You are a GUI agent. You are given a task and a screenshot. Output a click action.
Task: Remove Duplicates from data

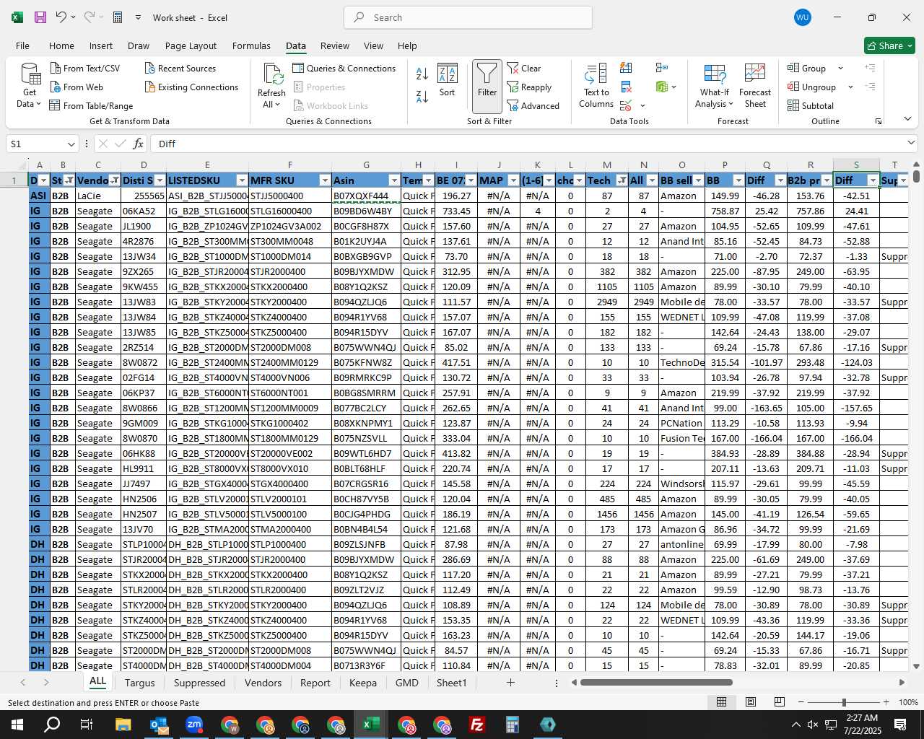626,87
